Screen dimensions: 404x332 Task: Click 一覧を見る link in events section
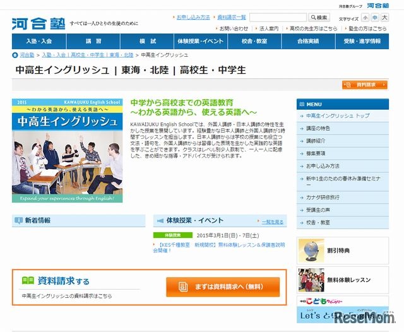[x=273, y=222]
